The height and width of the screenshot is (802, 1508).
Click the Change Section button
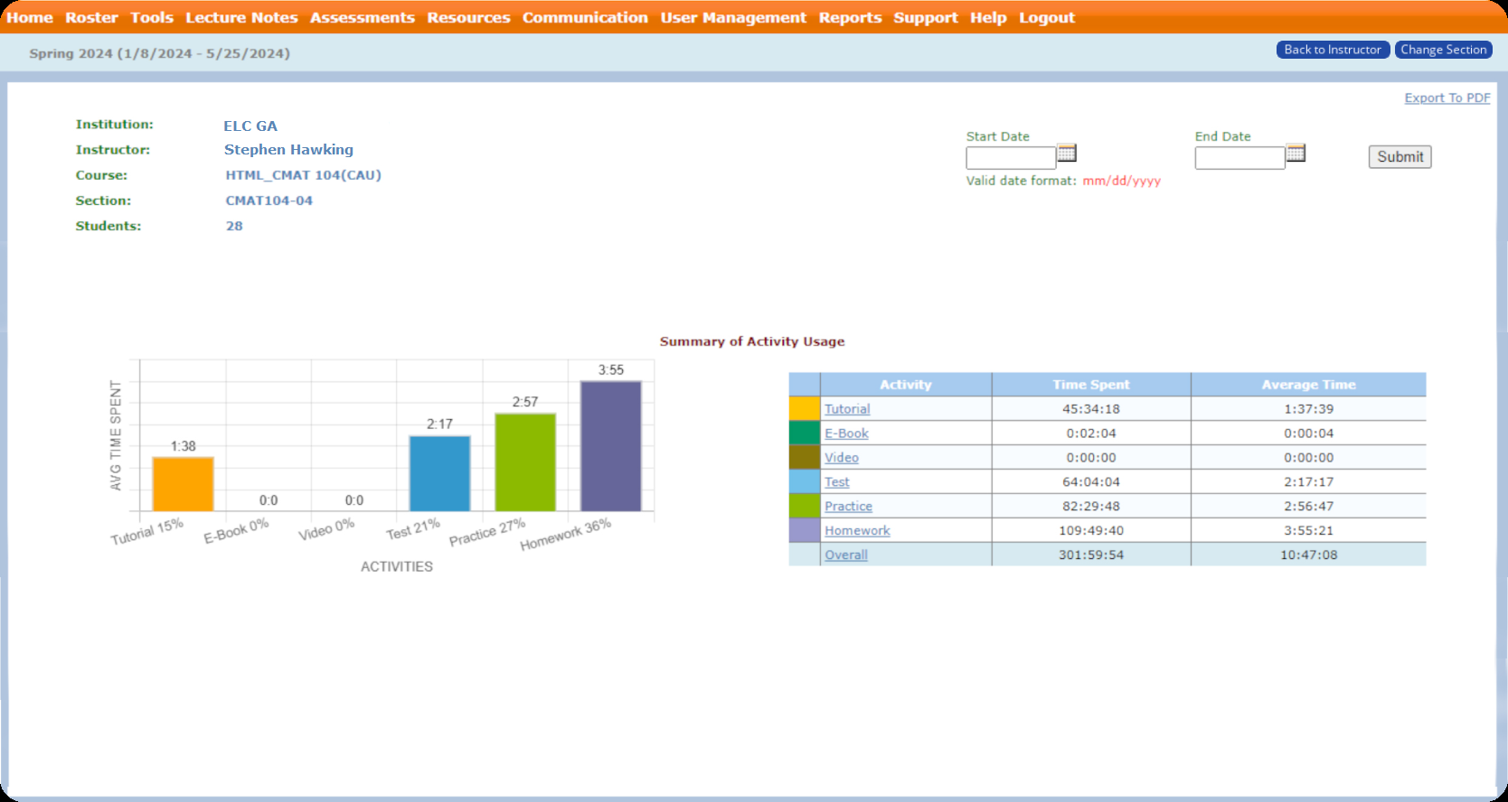coord(1443,50)
